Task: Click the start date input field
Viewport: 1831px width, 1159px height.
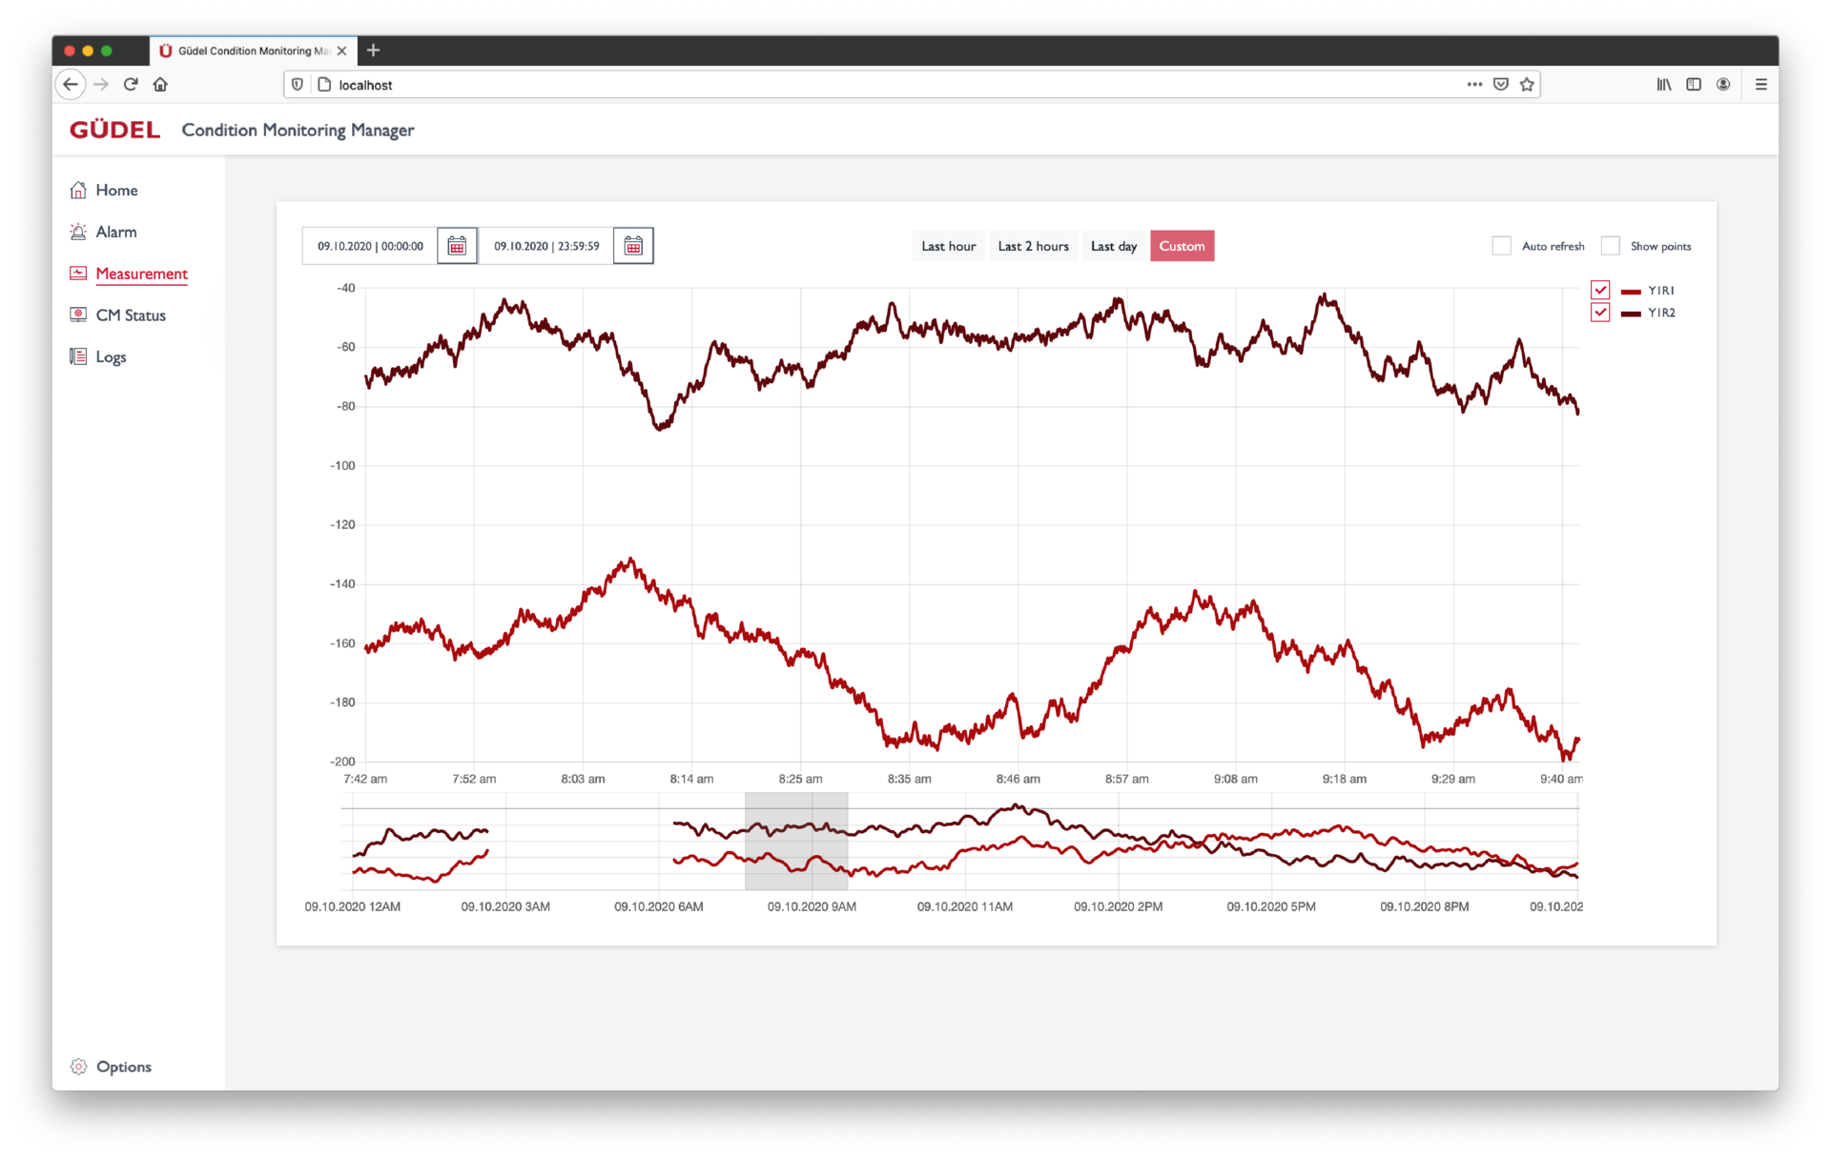Action: click(370, 246)
